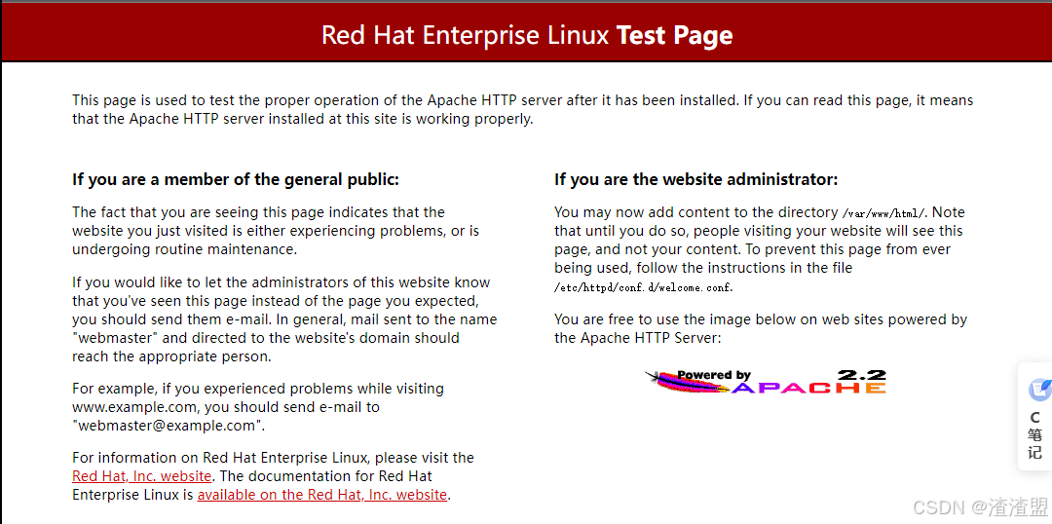1052x524 pixels.
Task: Click the text www.example.com
Action: point(134,406)
